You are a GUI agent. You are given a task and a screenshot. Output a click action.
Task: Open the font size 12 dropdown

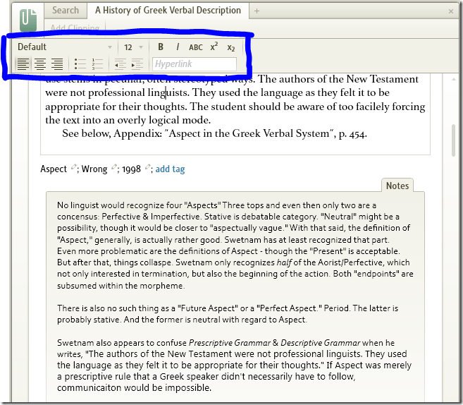(x=133, y=47)
